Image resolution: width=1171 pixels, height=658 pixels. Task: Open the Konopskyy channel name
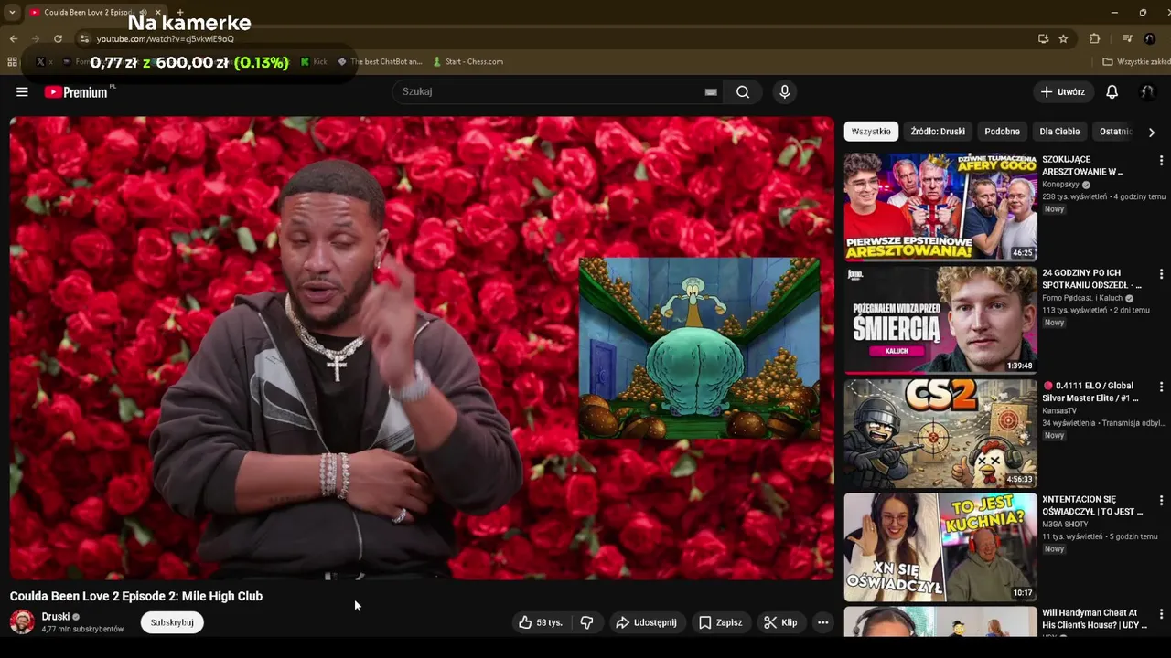pos(1061,185)
